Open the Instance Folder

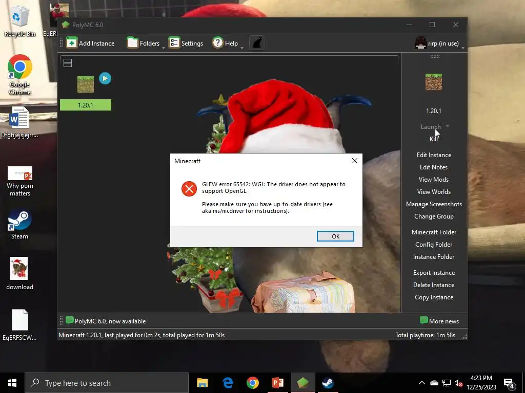click(x=434, y=257)
